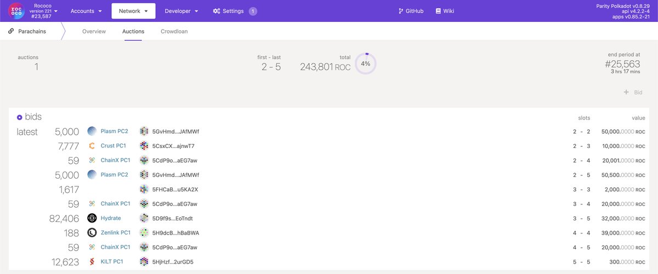Click identicon for 5FHCaB...u5KA2X
This screenshot has width=658, height=274.
tap(144, 190)
